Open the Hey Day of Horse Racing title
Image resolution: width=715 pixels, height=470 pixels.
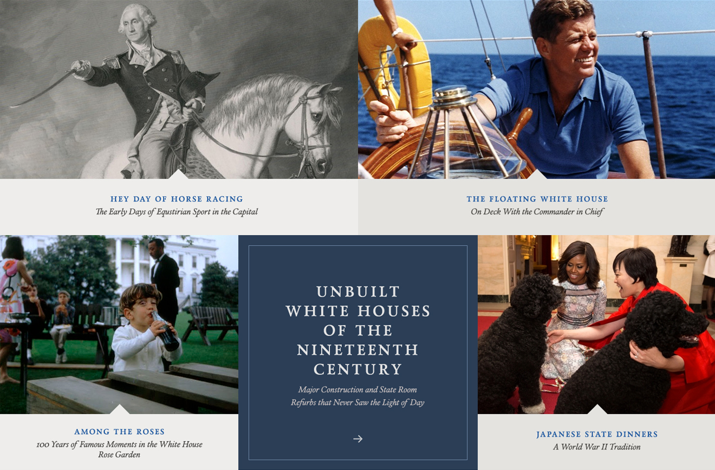[177, 199]
